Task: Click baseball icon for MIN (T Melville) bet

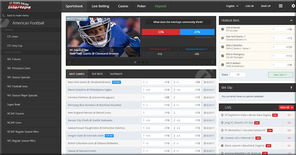Action: (222, 47)
